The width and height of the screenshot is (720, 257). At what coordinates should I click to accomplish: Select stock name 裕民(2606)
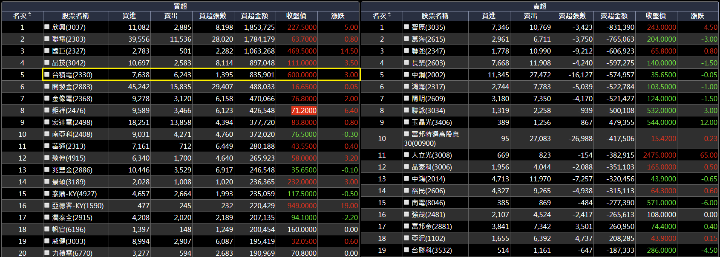click(x=428, y=191)
